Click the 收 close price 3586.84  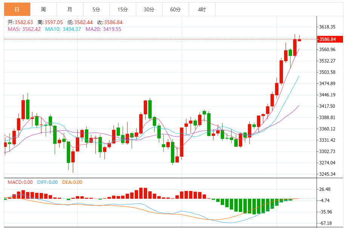pos(113,22)
